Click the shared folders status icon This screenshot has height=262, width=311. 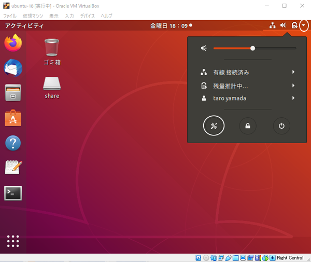236,258
